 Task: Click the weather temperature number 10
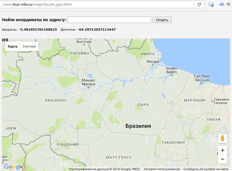coord(228,4)
